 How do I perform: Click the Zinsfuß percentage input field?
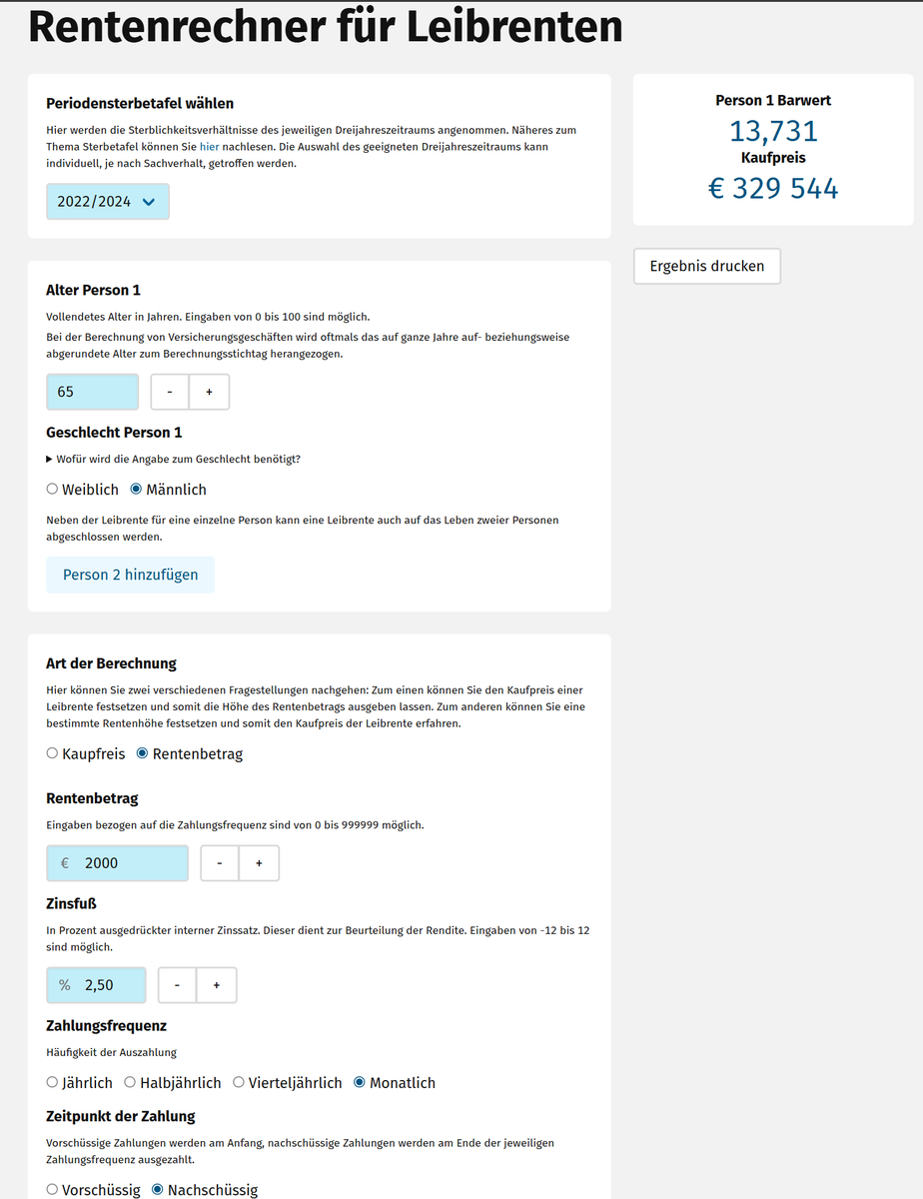click(x=110, y=985)
